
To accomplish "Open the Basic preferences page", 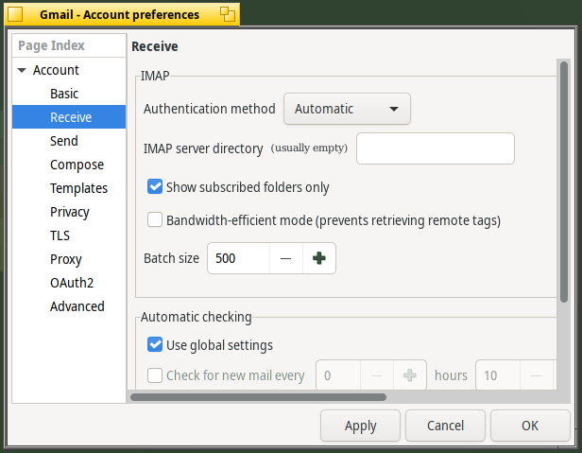I will 64,94.
